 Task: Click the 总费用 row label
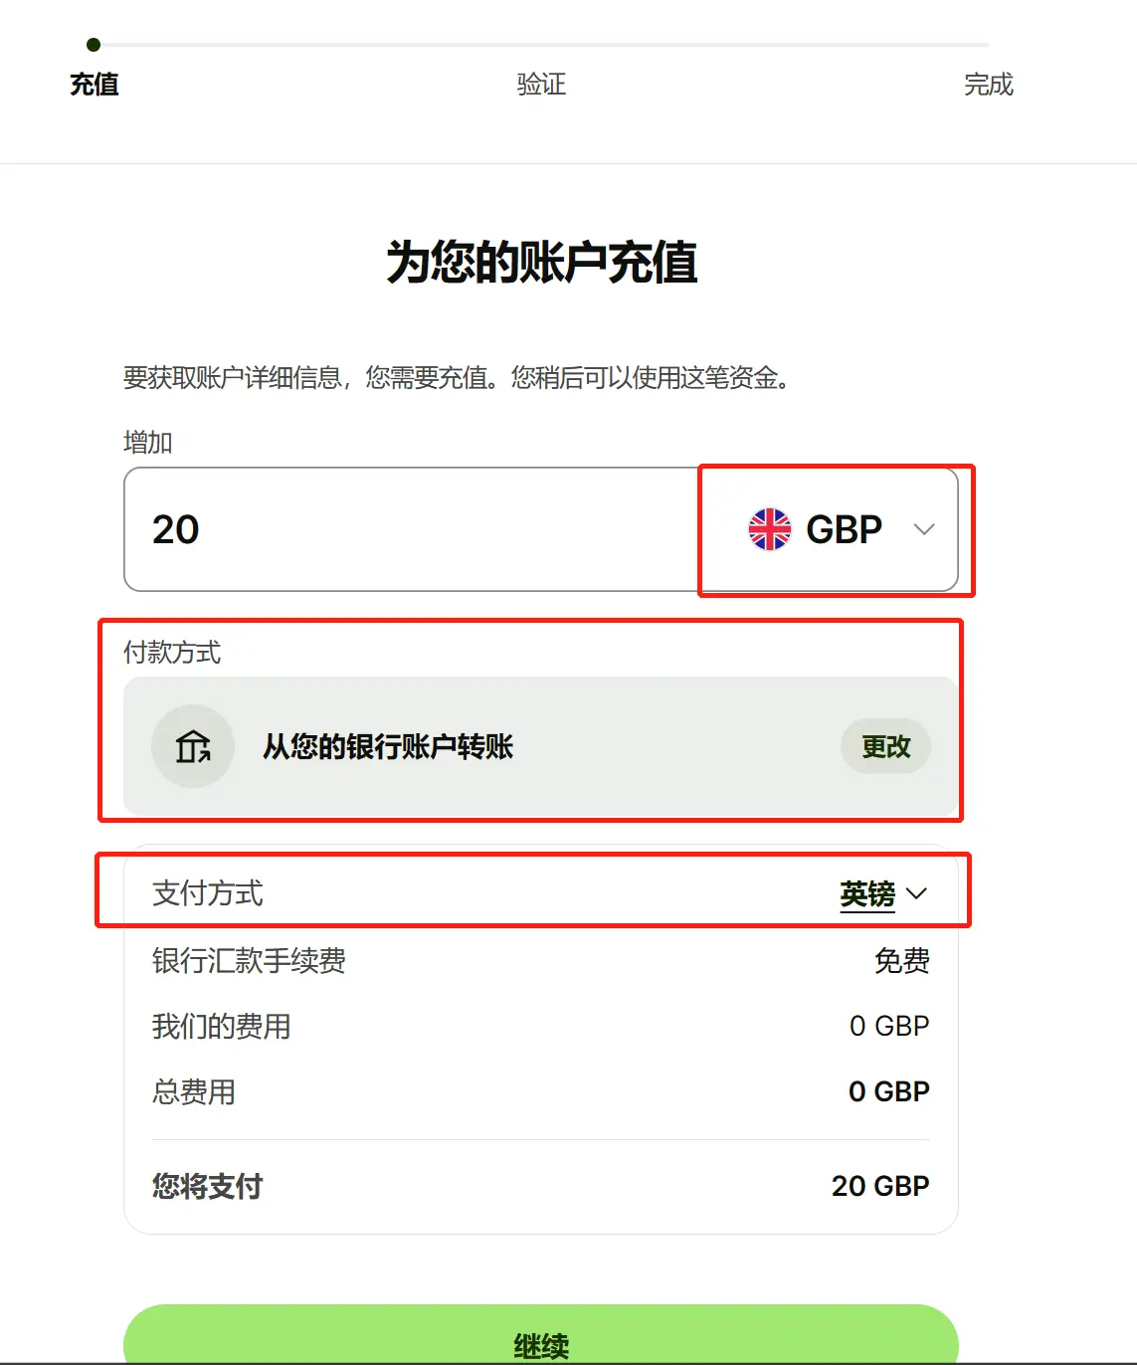tap(194, 1092)
